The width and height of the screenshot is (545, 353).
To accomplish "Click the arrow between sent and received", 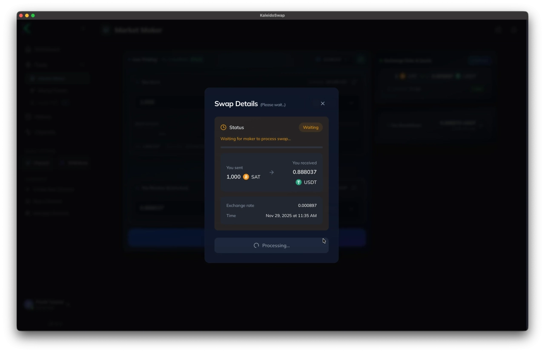I will 272,172.
